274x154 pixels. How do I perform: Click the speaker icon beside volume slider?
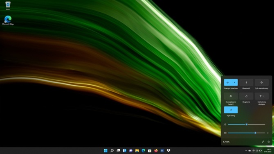pyautogui.click(x=225, y=133)
